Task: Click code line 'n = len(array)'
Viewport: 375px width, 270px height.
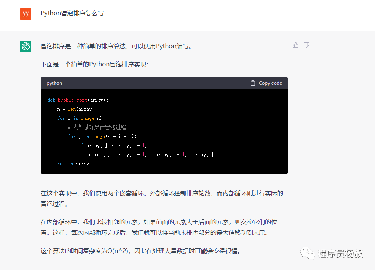Action: pos(75,109)
